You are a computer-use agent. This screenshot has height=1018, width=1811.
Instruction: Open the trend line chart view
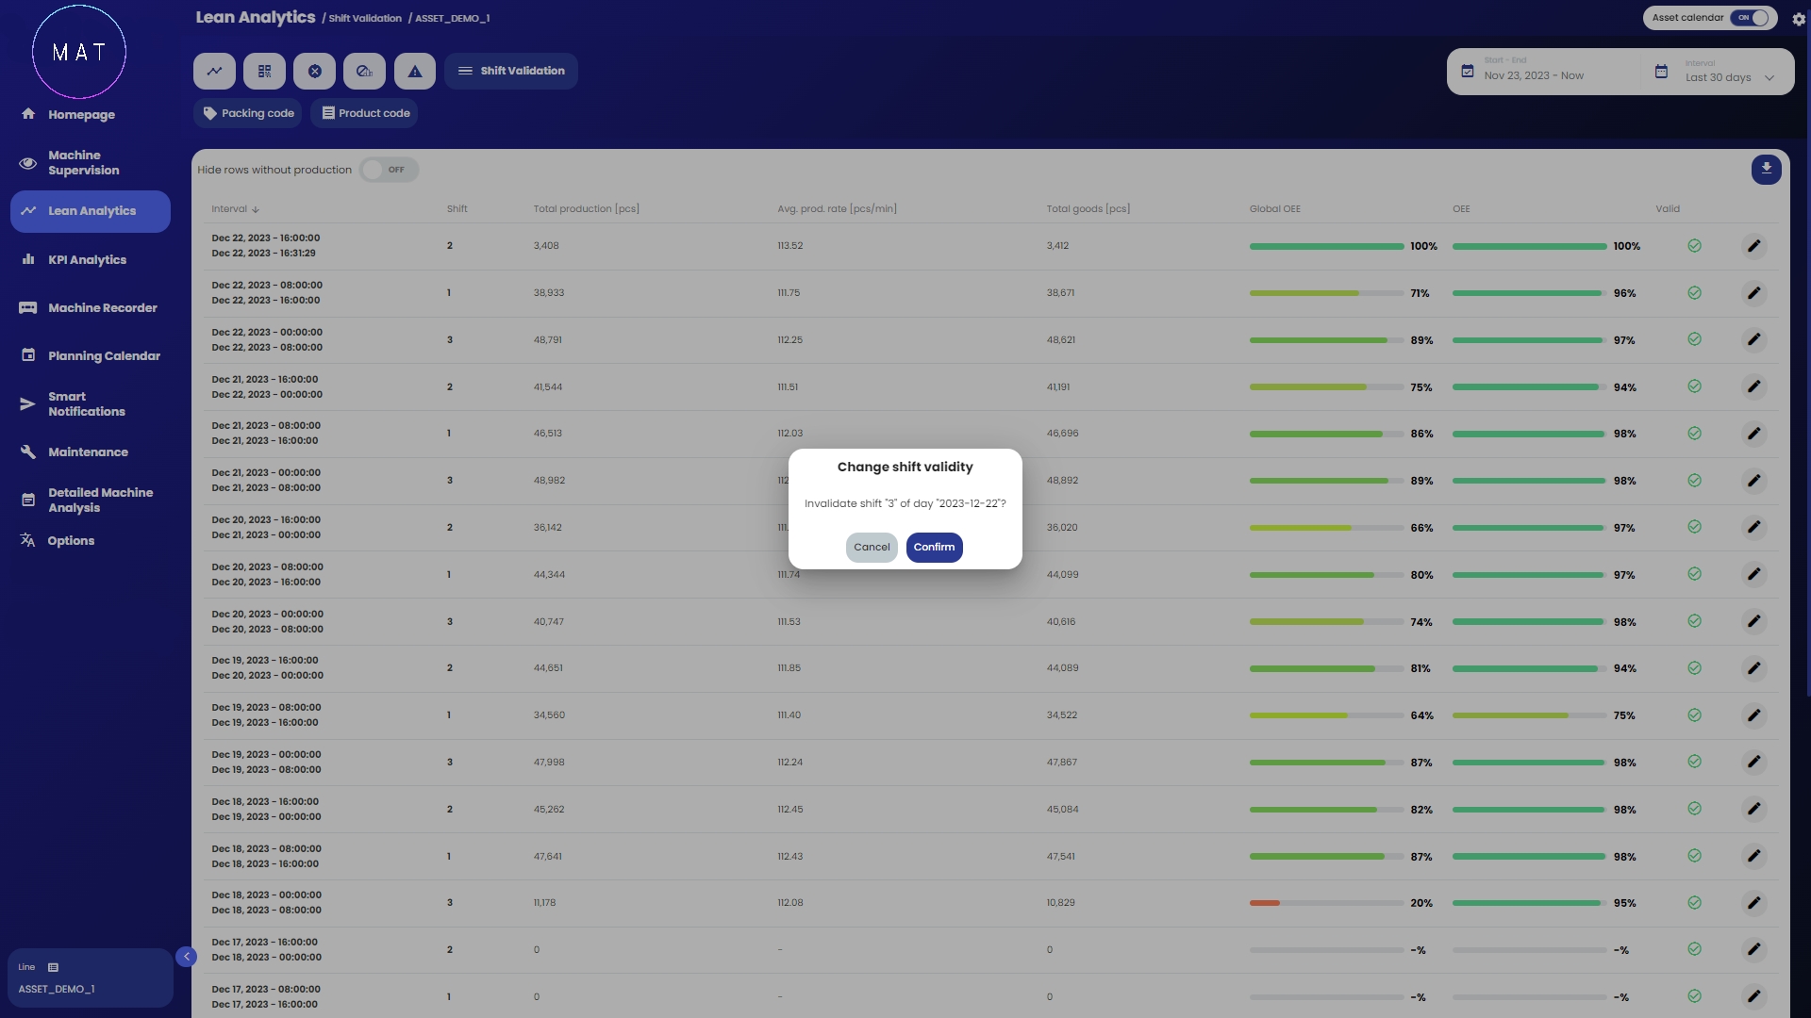click(x=214, y=71)
